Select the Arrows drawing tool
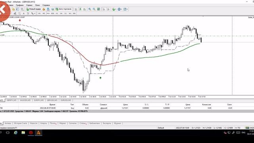The height and width of the screenshot is (143, 254). tap(33, 14)
